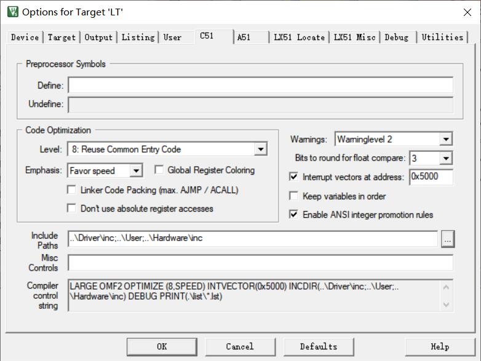The width and height of the screenshot is (481, 361).
Task: Toggle Enable ANSI integer promotion rules
Action: tap(293, 214)
